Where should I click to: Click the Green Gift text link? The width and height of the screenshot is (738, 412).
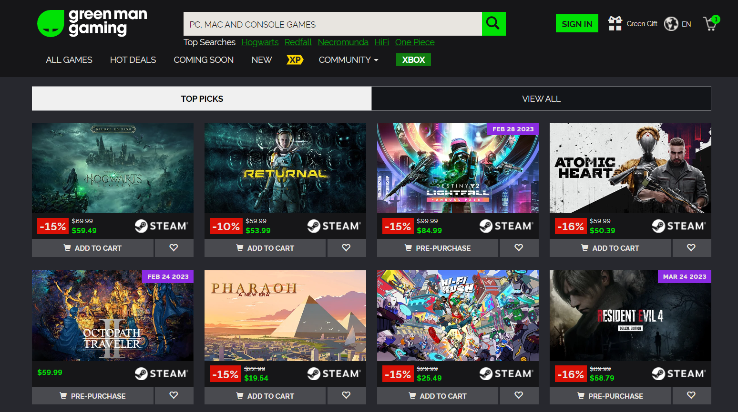pyautogui.click(x=642, y=24)
